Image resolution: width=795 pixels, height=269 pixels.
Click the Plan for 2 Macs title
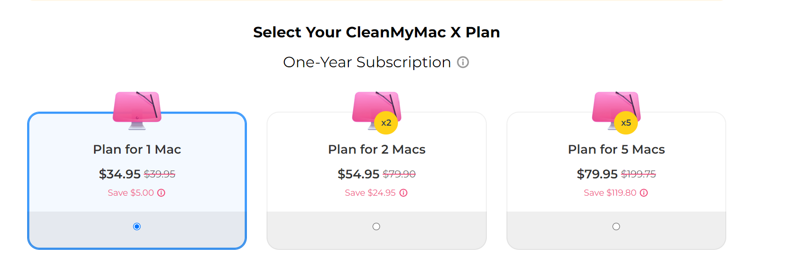point(376,149)
